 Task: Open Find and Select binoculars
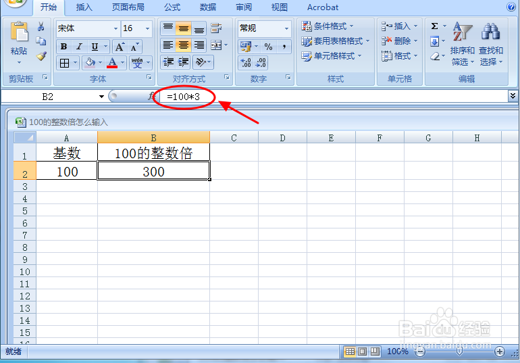click(x=491, y=44)
